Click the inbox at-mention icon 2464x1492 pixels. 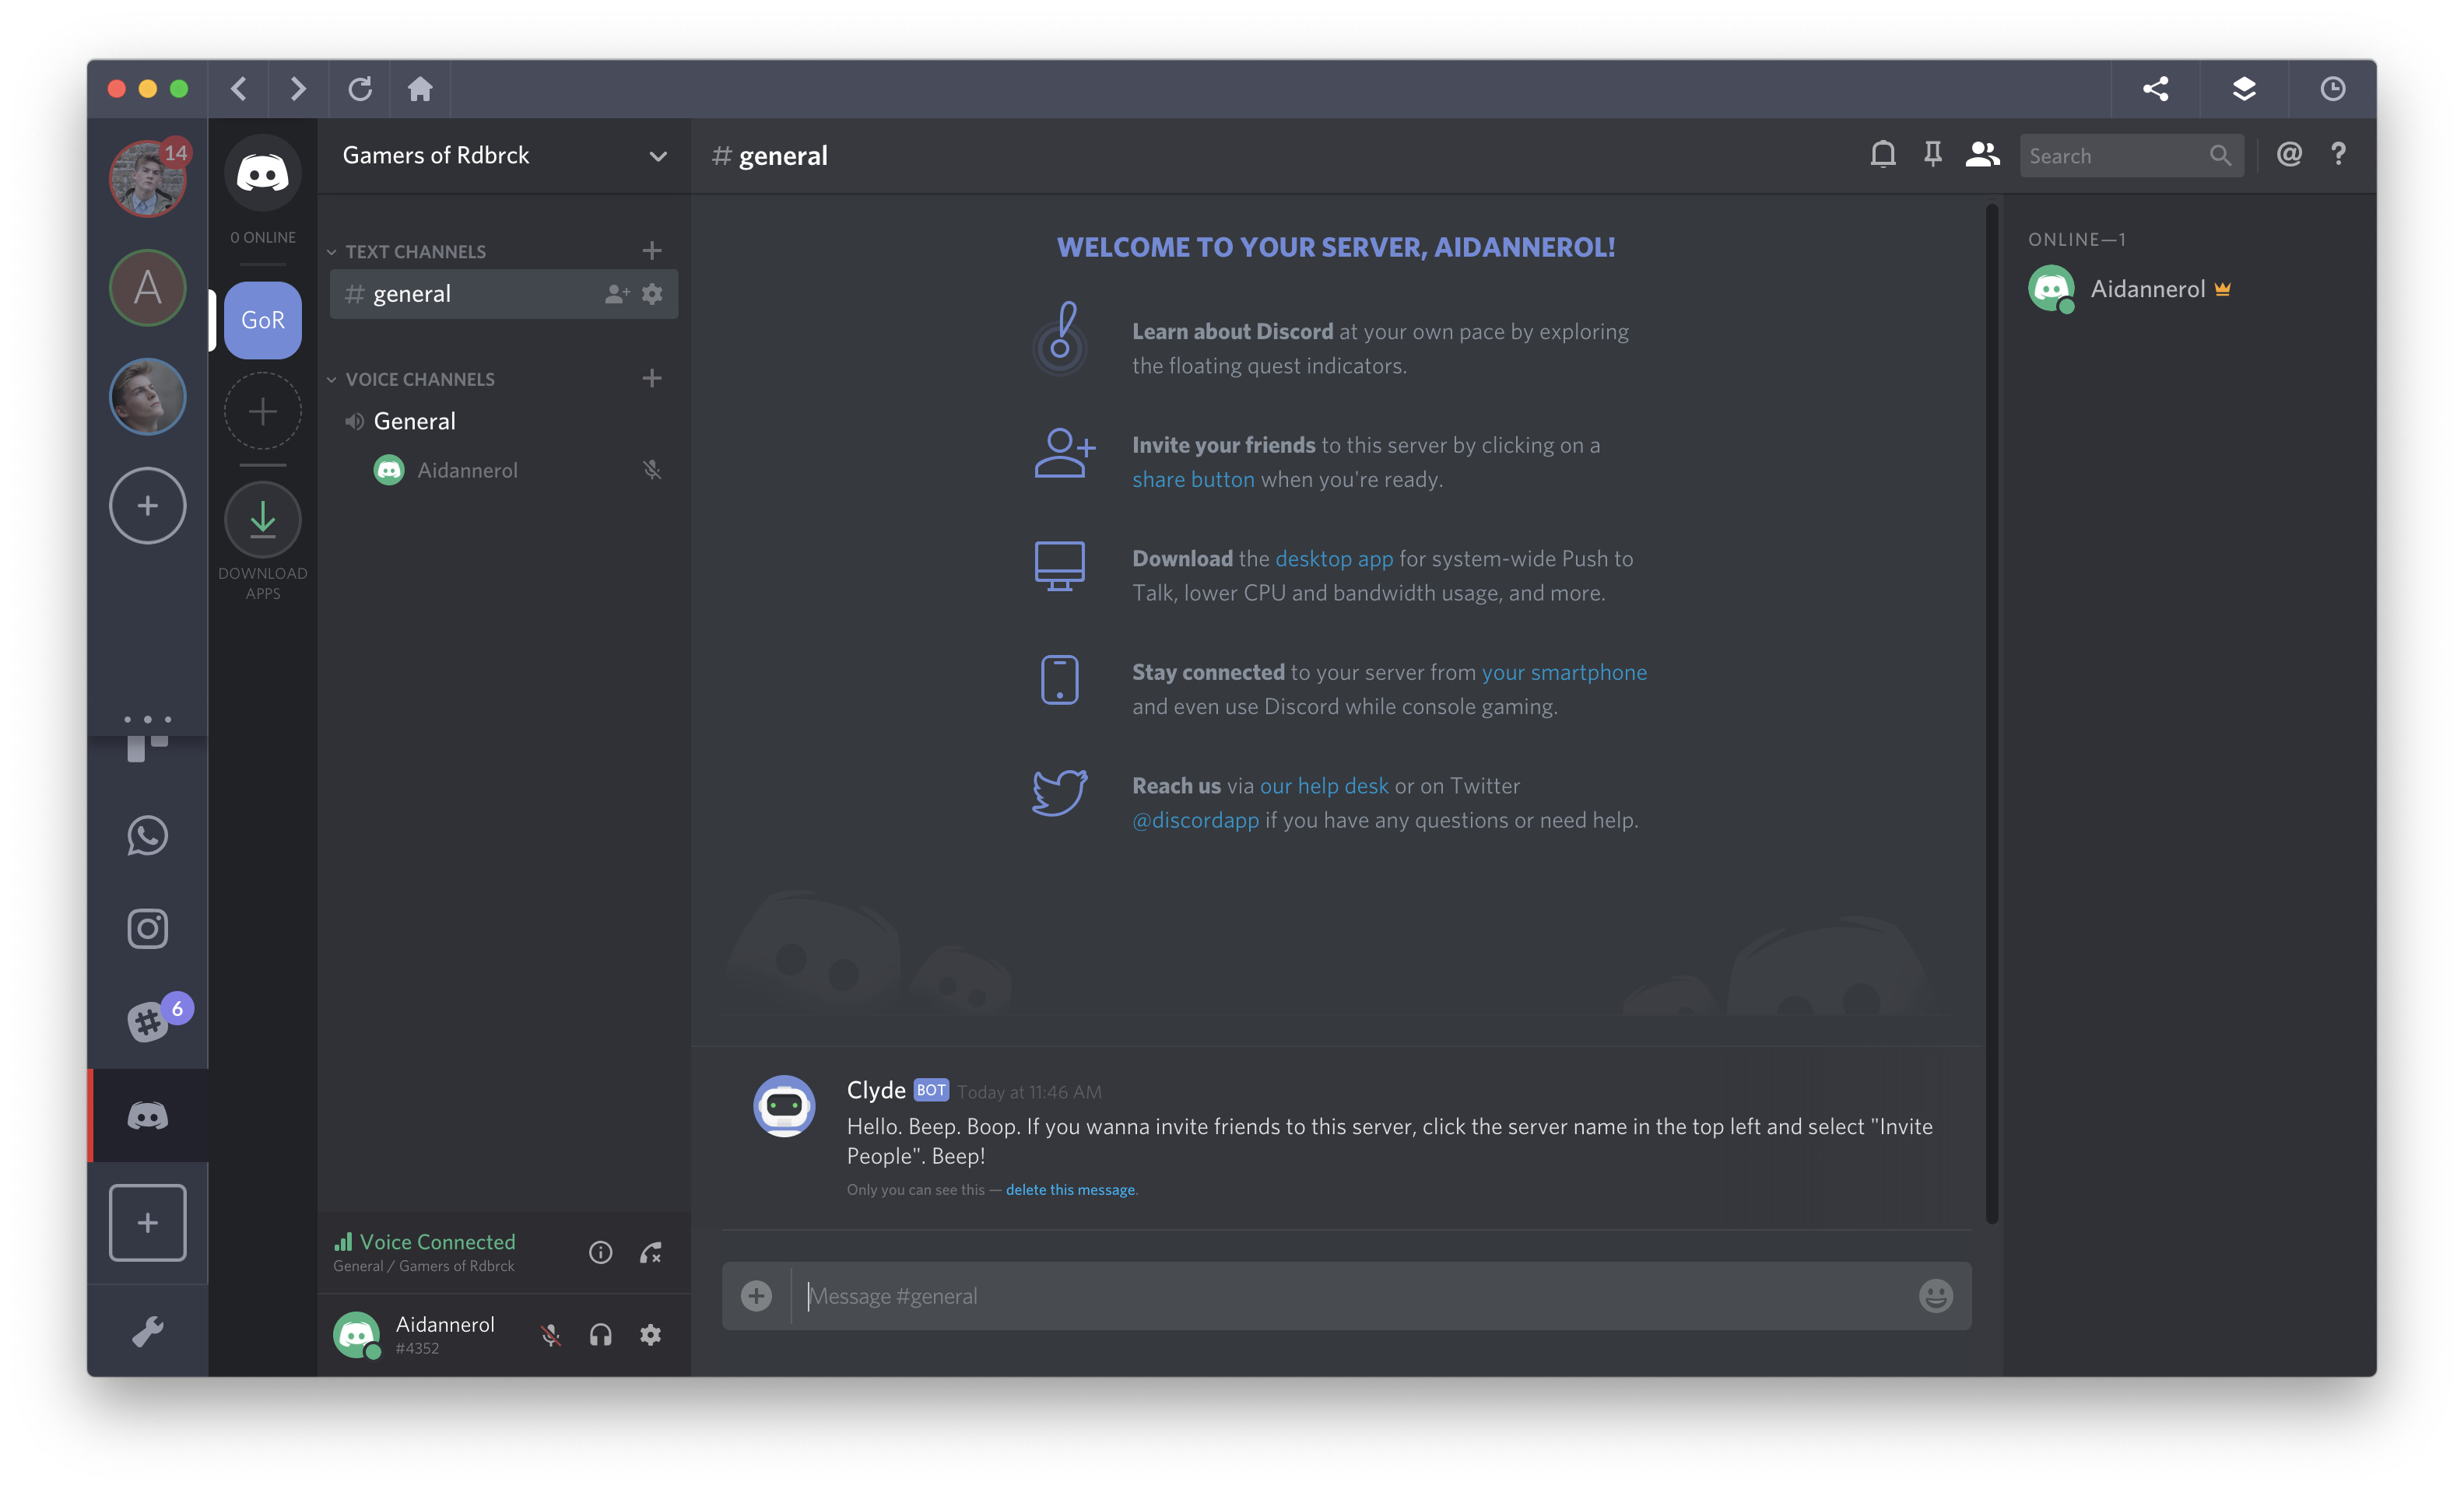coord(2290,155)
